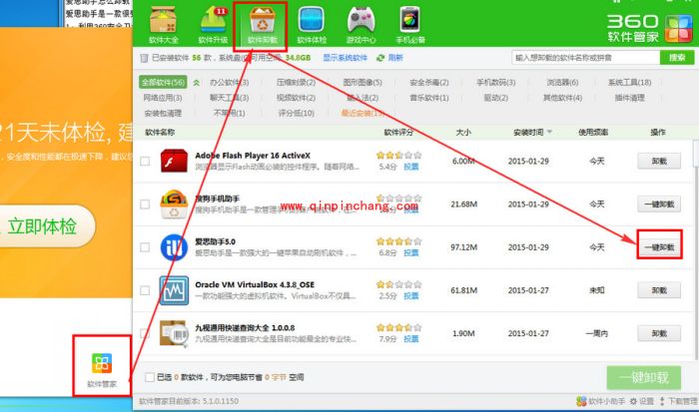Click the Oracle VM VirtualBox icon
The height and width of the screenshot is (412, 699).
coord(174,290)
